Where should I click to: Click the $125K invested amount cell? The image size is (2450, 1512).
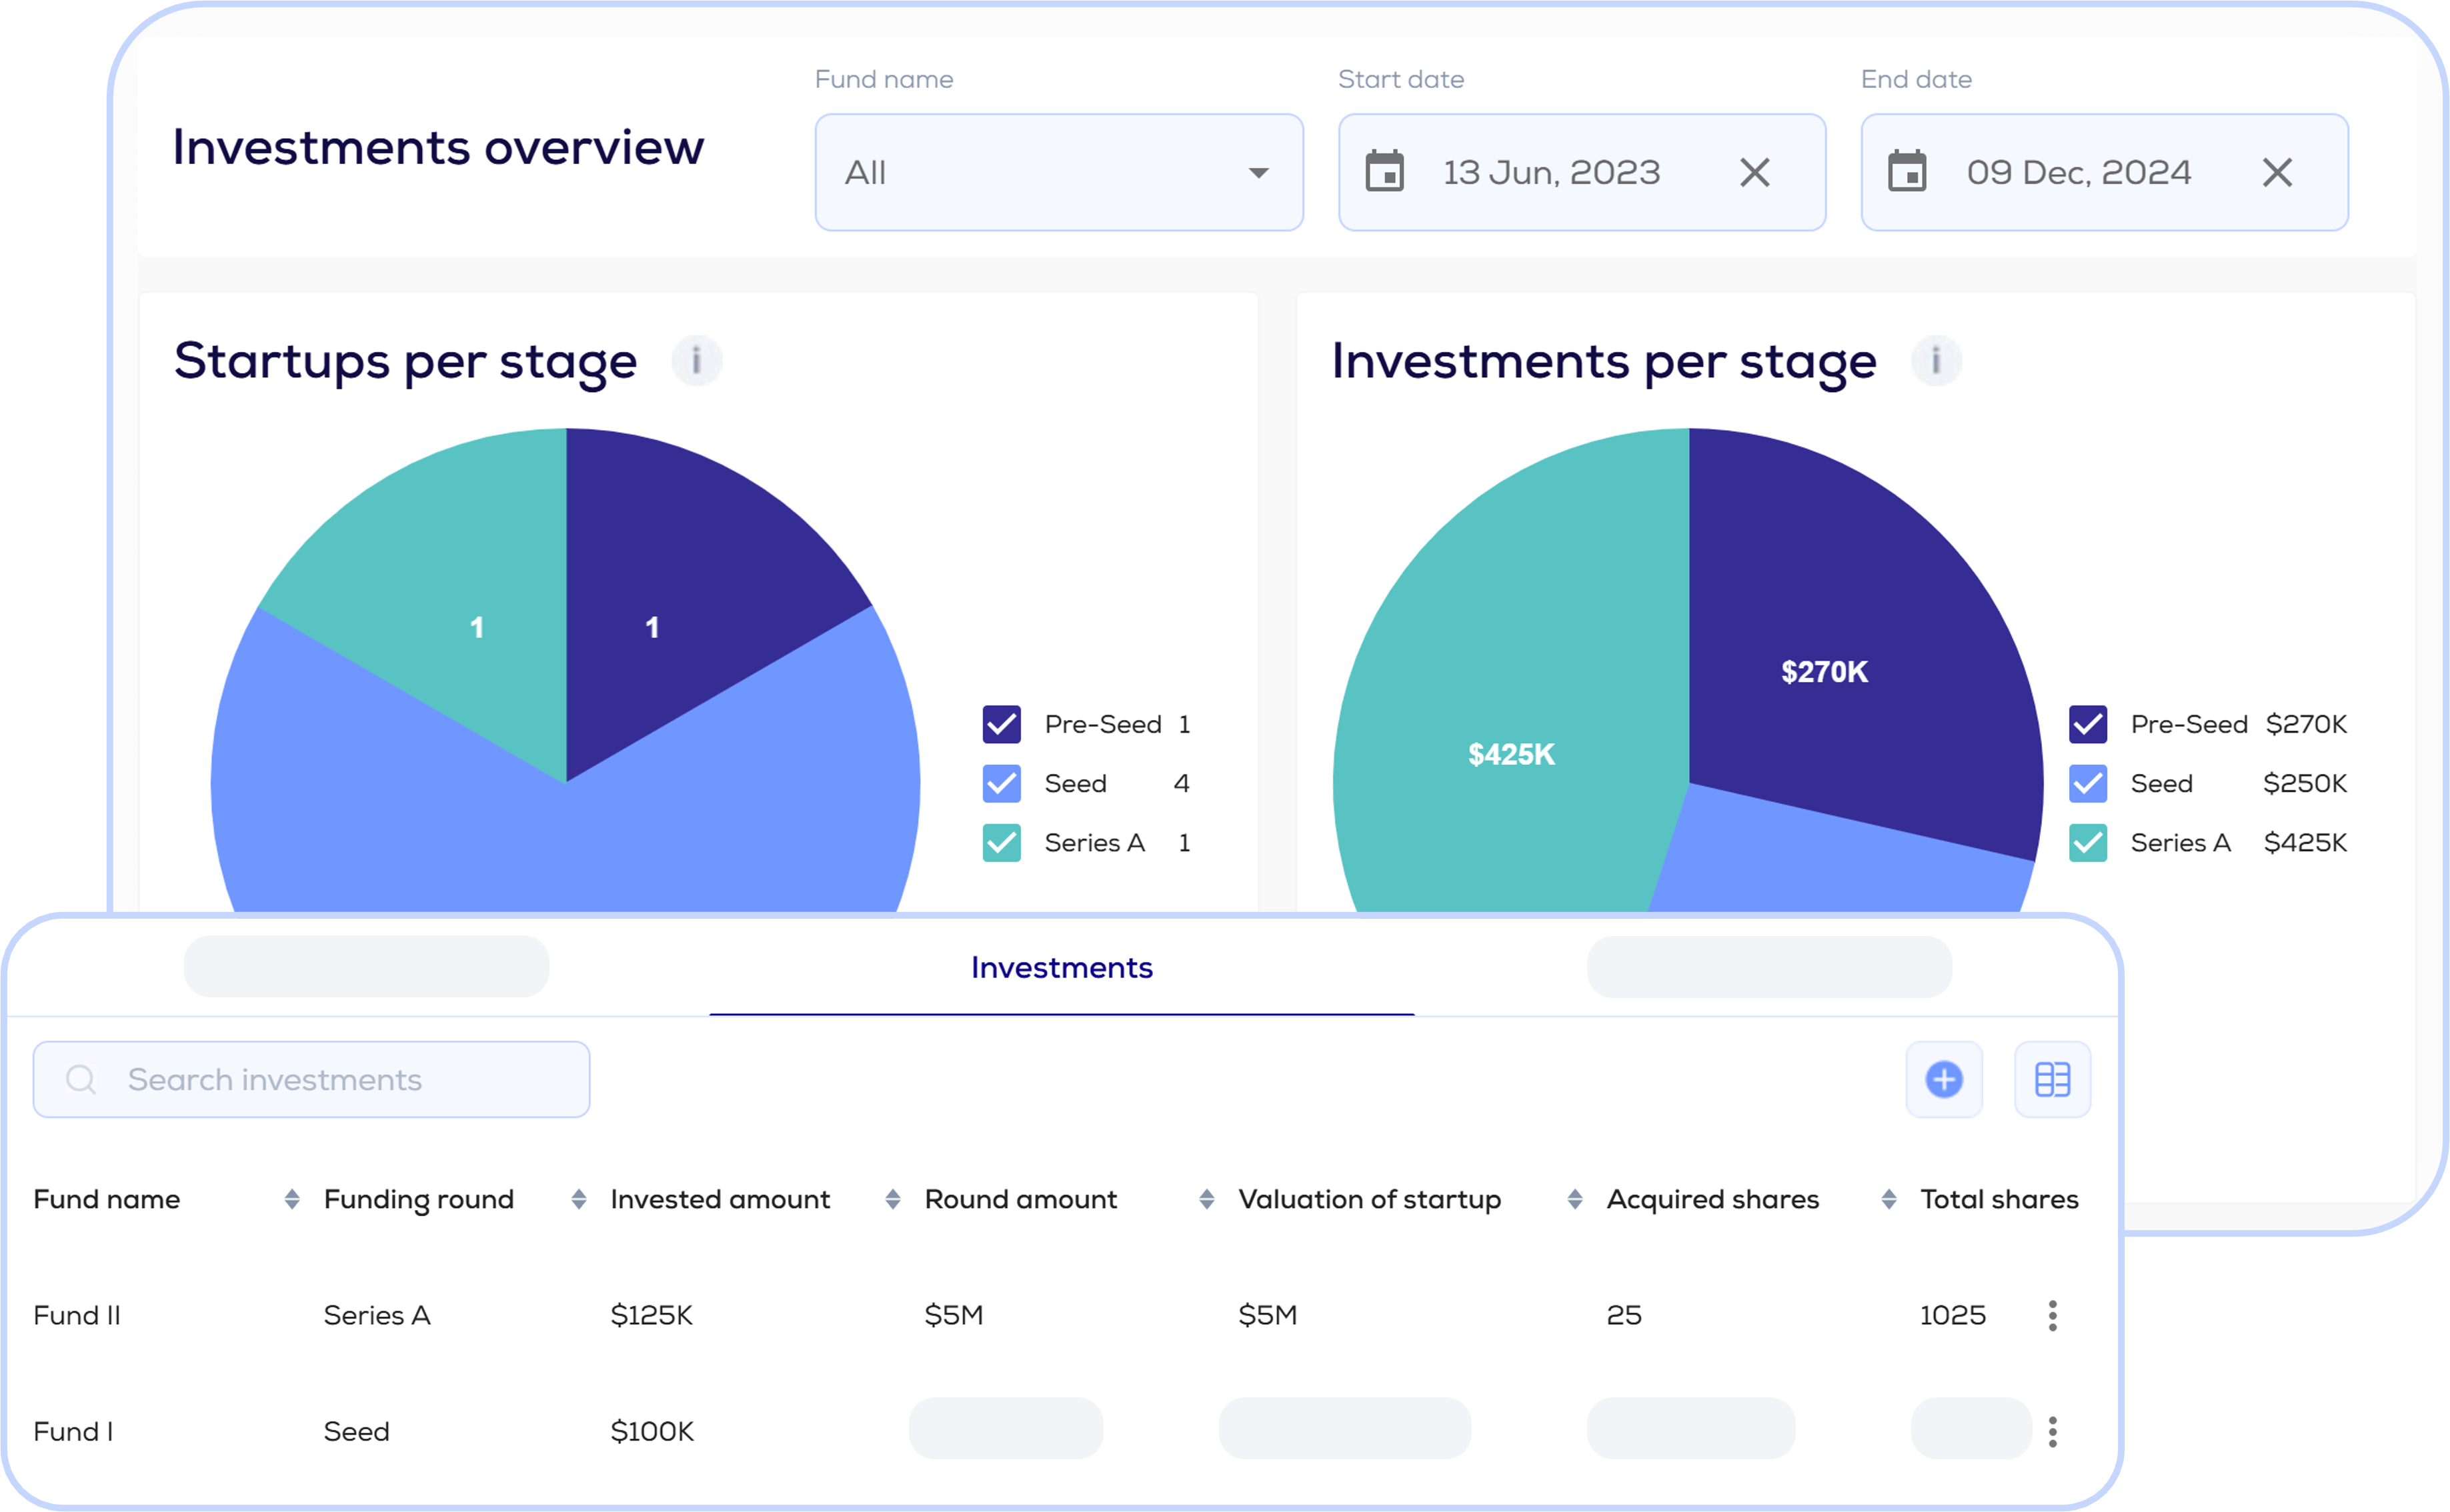pos(651,1315)
